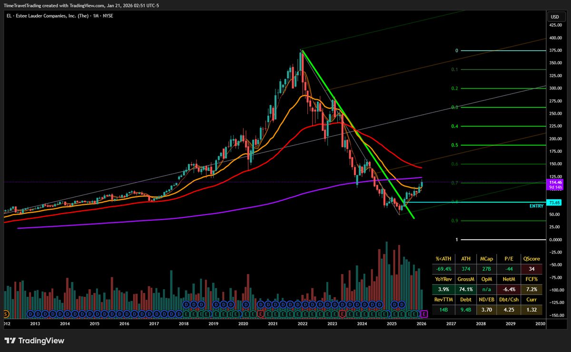Click the red earnings 'E' marker before 2021

pos(260,314)
